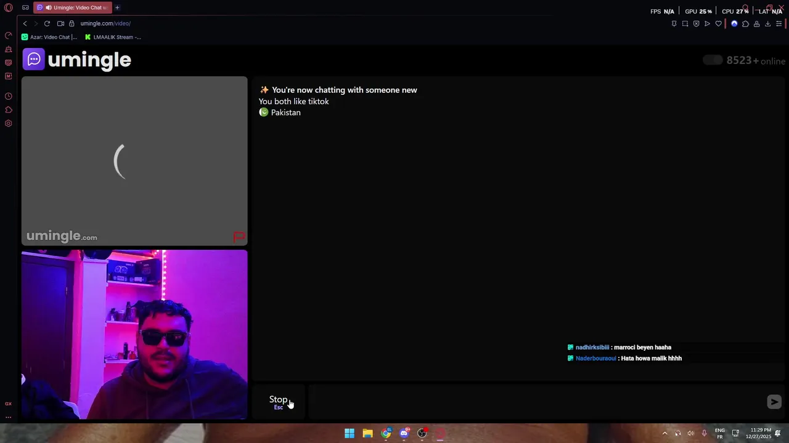This screenshot has height=443, width=789.
Task: Open the extensions cube in toolbar
Action: 745,23
